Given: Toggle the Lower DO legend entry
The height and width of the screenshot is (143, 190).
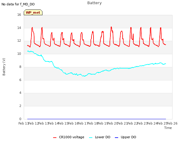Looking at the screenshot, I should coord(100,137).
